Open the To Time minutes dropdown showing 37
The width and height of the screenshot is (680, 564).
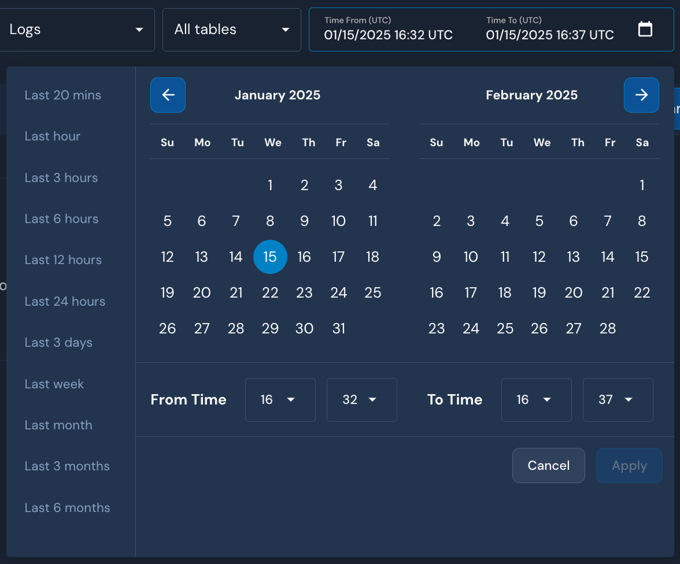point(618,399)
